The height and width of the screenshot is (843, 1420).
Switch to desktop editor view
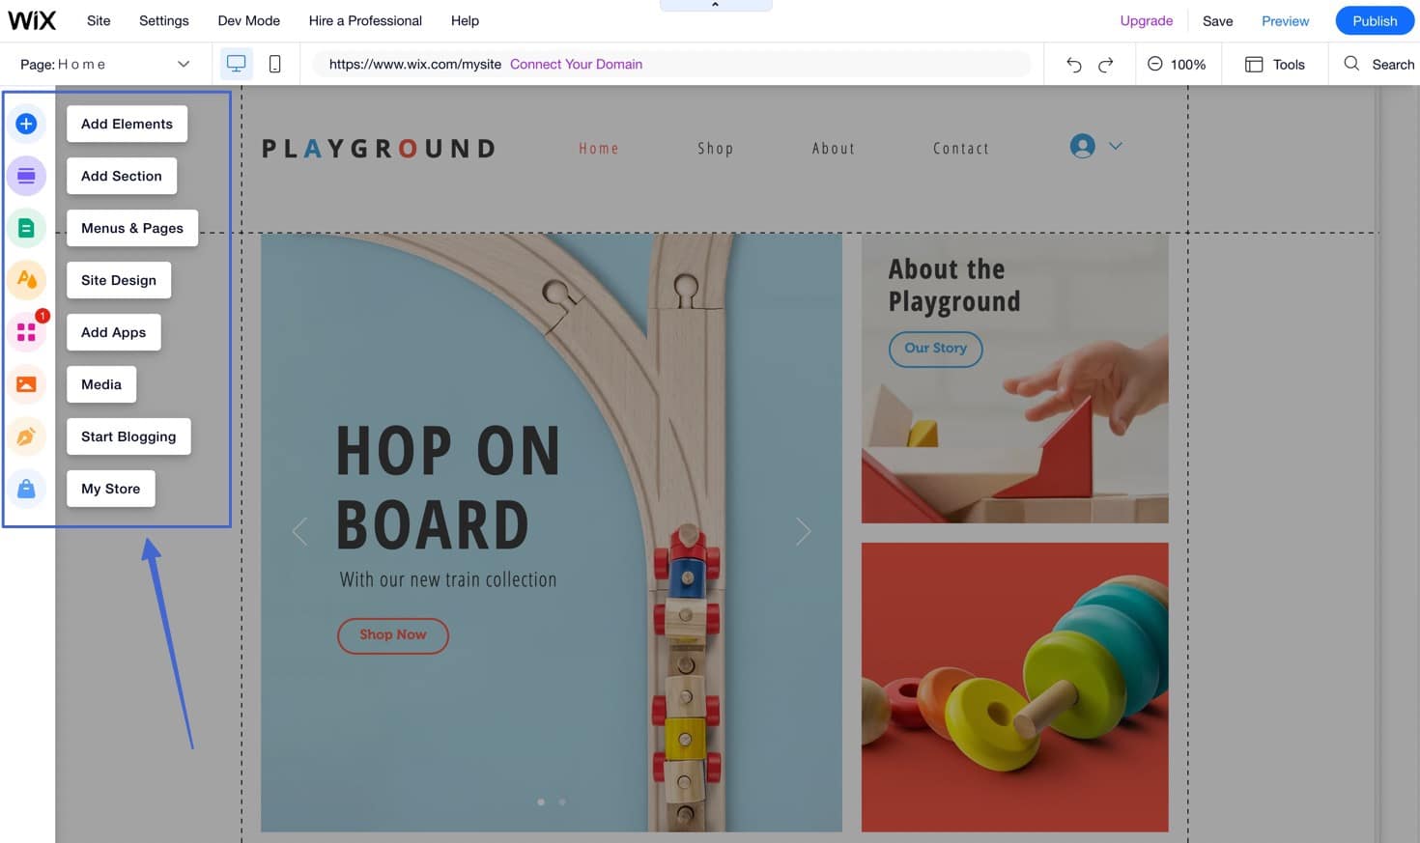(x=236, y=63)
